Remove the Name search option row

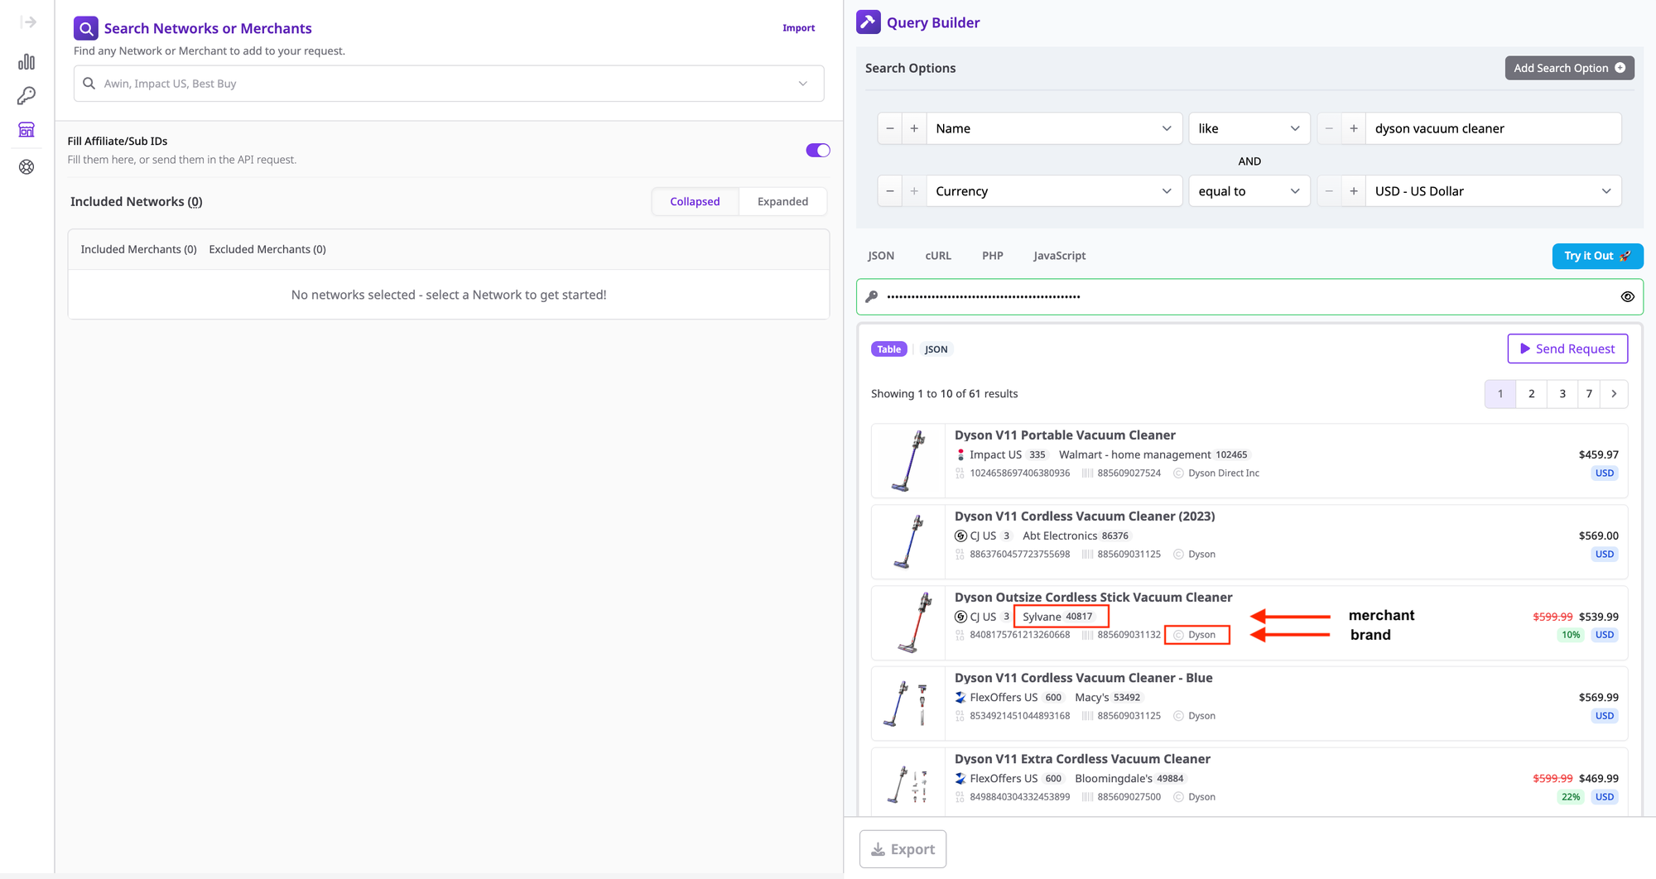tap(890, 128)
